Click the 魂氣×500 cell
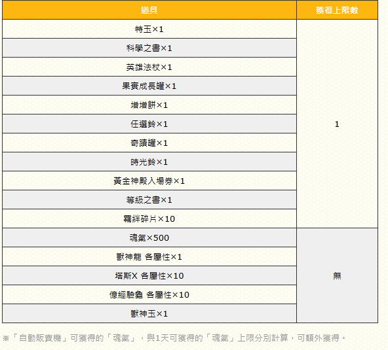This screenshot has height=350, width=388. tap(149, 237)
